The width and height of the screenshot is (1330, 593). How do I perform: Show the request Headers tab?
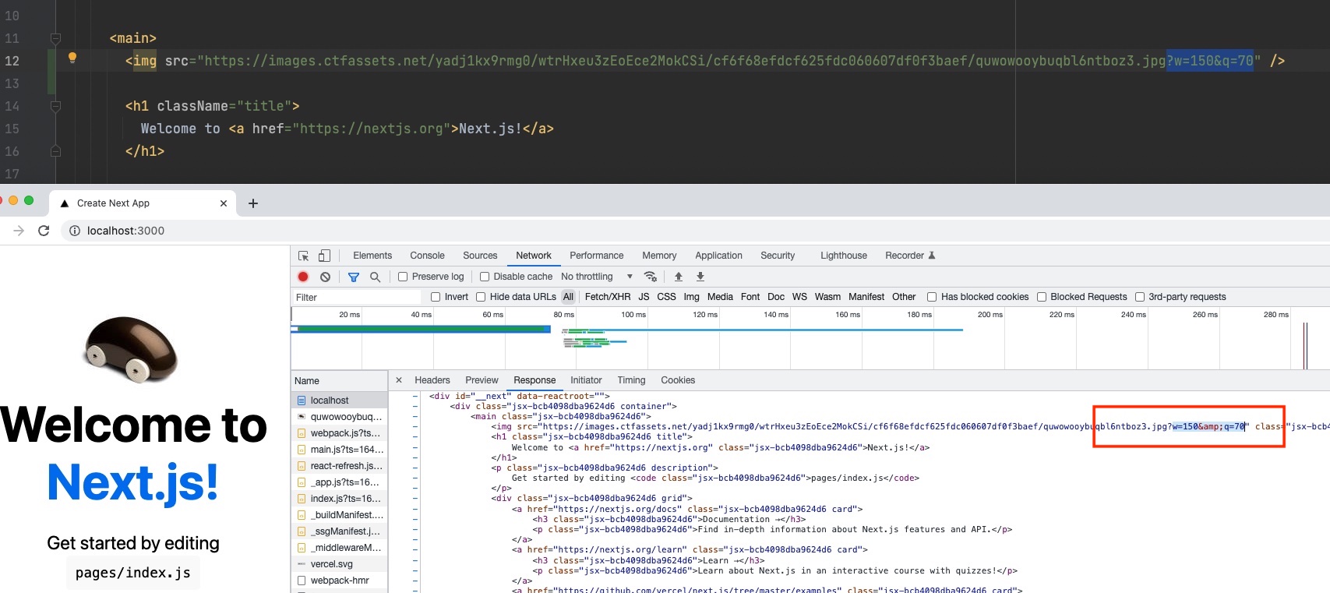pos(432,380)
